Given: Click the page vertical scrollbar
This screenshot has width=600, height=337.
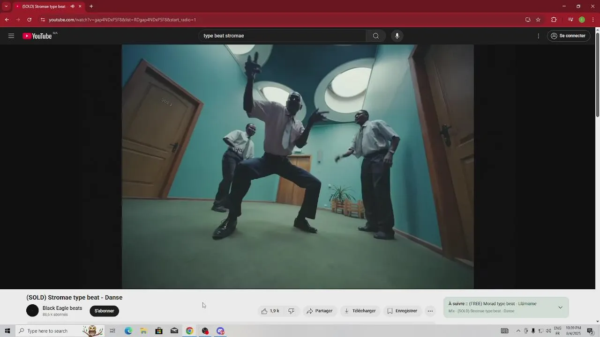Looking at the screenshot, I should (597, 75).
